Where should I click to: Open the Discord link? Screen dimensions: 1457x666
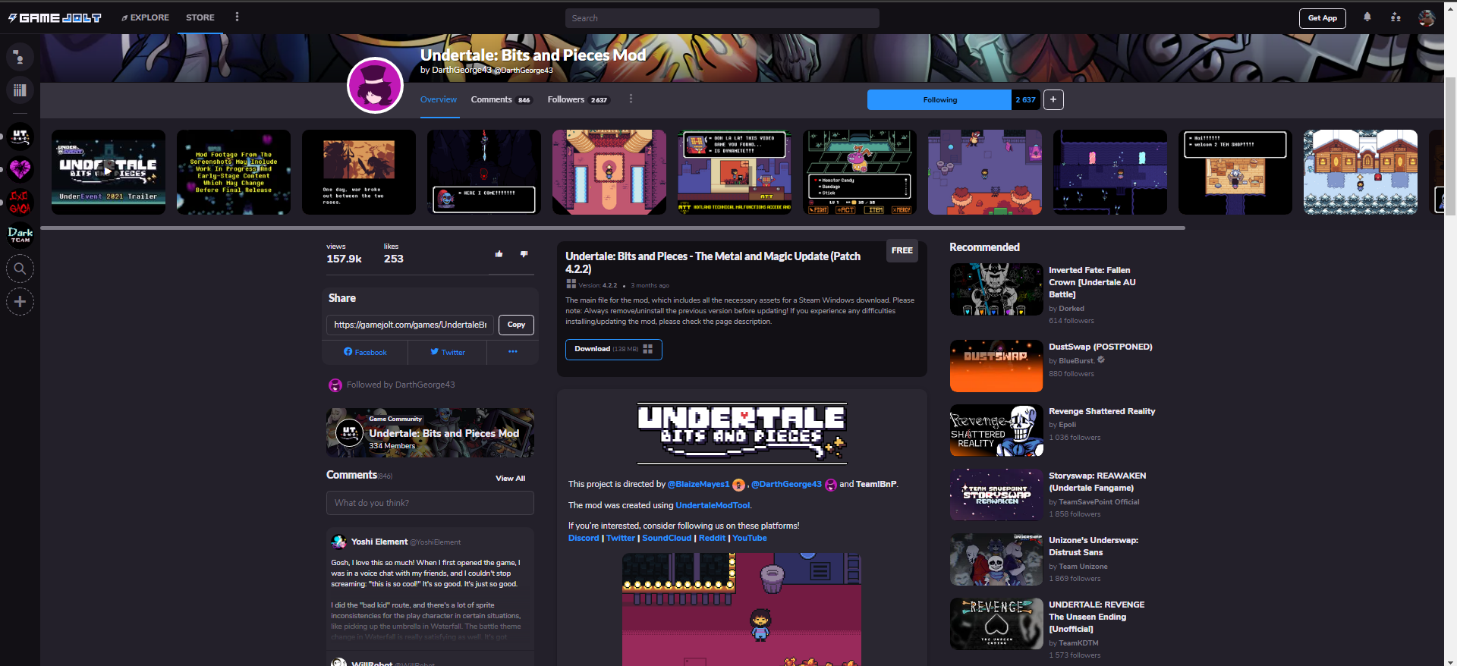584,538
